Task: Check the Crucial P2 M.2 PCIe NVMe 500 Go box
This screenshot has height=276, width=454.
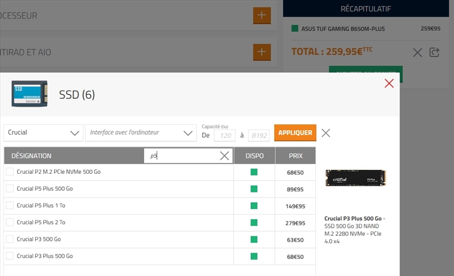Action: click(10, 172)
